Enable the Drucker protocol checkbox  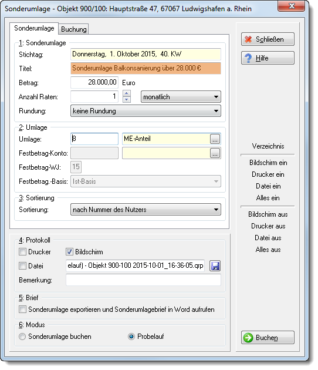point(22,252)
